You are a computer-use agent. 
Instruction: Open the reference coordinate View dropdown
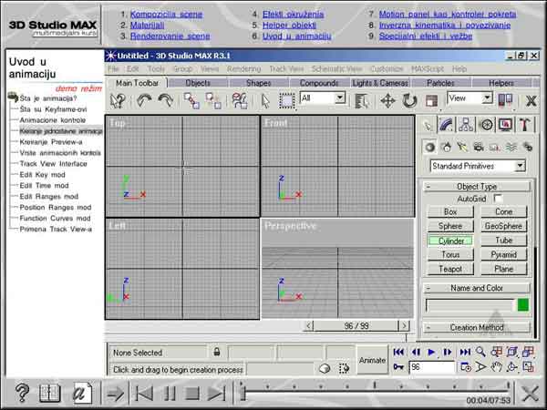tap(488, 98)
